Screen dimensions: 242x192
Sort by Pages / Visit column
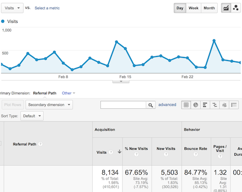click(x=220, y=149)
